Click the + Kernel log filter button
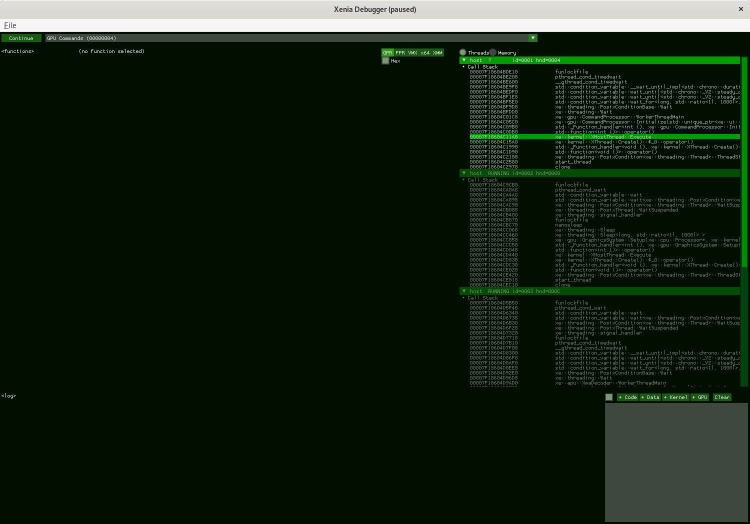Viewport: 750px width, 524px height. pyautogui.click(x=676, y=397)
